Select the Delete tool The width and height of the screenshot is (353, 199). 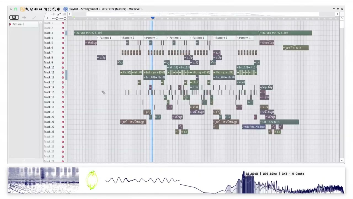pos(31,9)
